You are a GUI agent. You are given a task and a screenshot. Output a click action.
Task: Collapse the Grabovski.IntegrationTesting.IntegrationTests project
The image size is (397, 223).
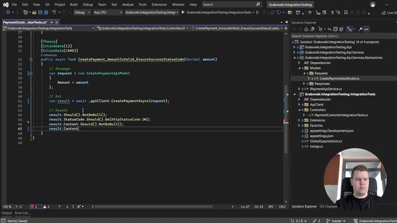click(x=295, y=94)
